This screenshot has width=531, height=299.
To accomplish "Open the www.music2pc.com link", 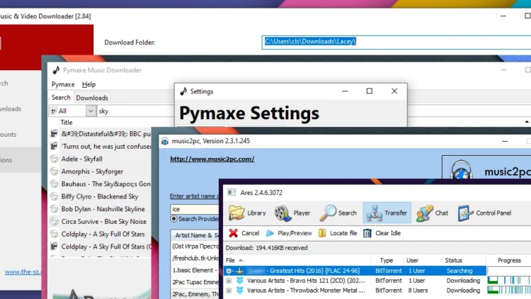I will (212, 159).
